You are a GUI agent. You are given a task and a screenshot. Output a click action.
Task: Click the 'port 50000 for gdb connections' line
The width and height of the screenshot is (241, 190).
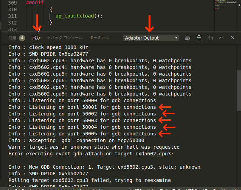[x=82, y=100]
